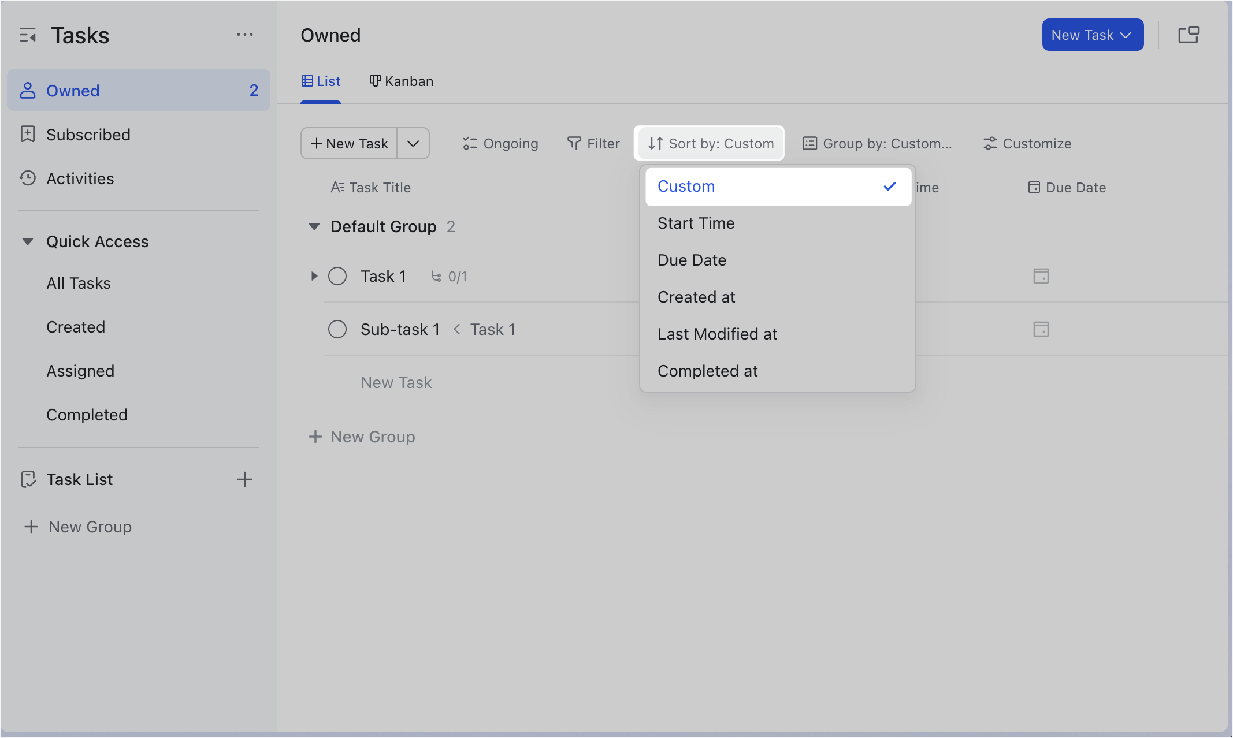
Task: Click the Task List sidebar entry
Action: (80, 479)
